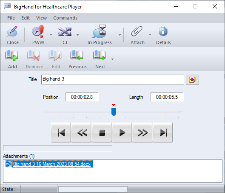Expand the Attach dropdown arrow
The image size is (225, 193).
(x=150, y=35)
